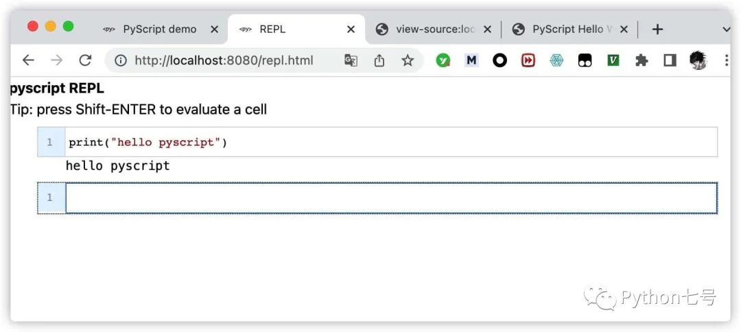Screen dimensions: 741x332
Task: Expand the tab search dropdown arrow
Action: click(727, 29)
